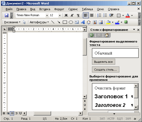
Task: Open the task pane Home icon
Action: pyautogui.click(x=107, y=35)
